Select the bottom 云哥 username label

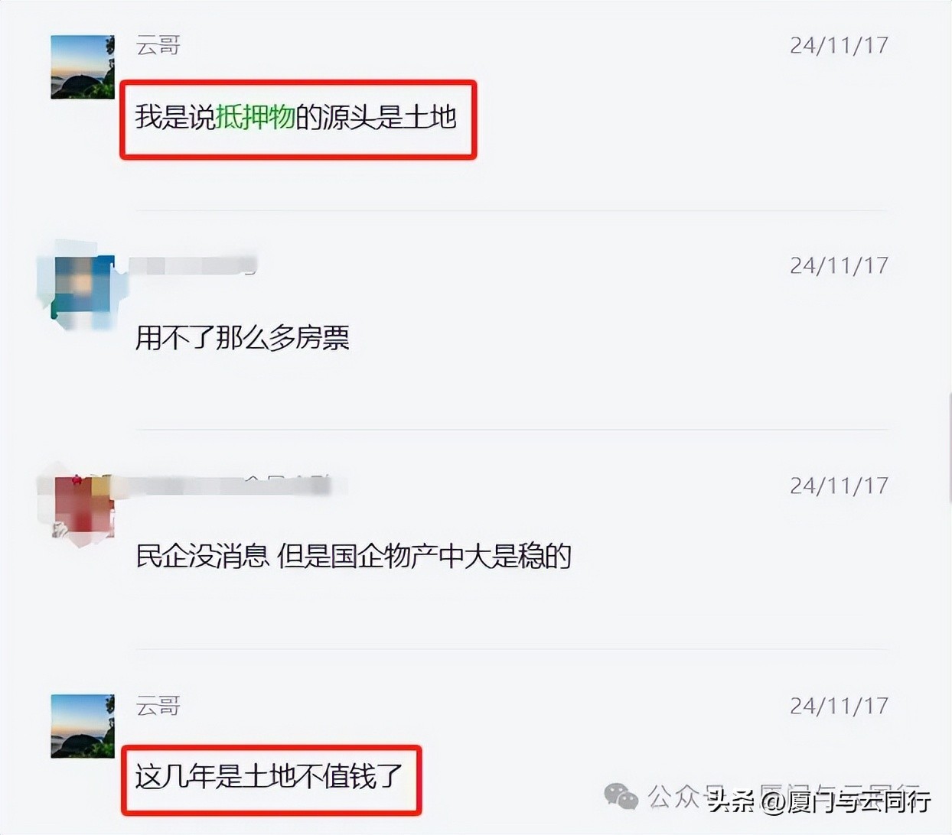pos(158,706)
